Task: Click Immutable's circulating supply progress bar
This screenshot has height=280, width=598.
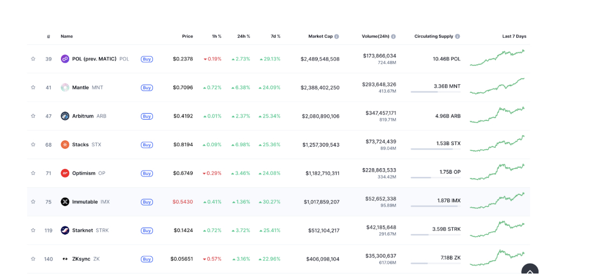Action: tap(435, 206)
